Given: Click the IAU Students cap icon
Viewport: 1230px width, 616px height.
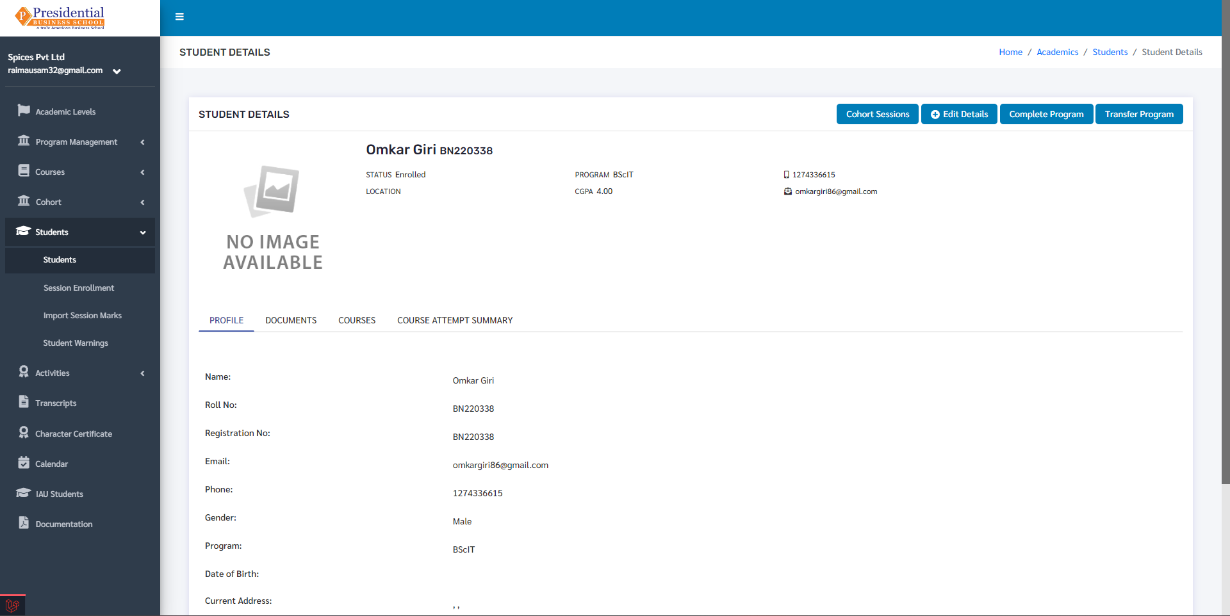Looking at the screenshot, I should point(24,492).
